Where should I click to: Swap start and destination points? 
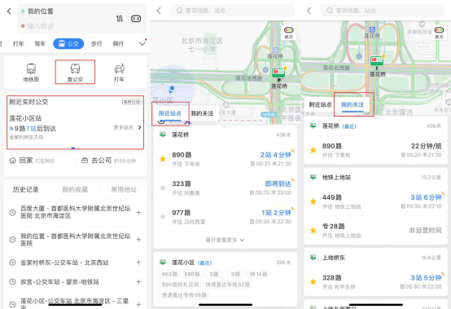point(120,19)
